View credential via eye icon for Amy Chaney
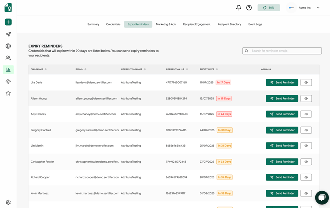This screenshot has height=208, width=330. tap(306, 114)
